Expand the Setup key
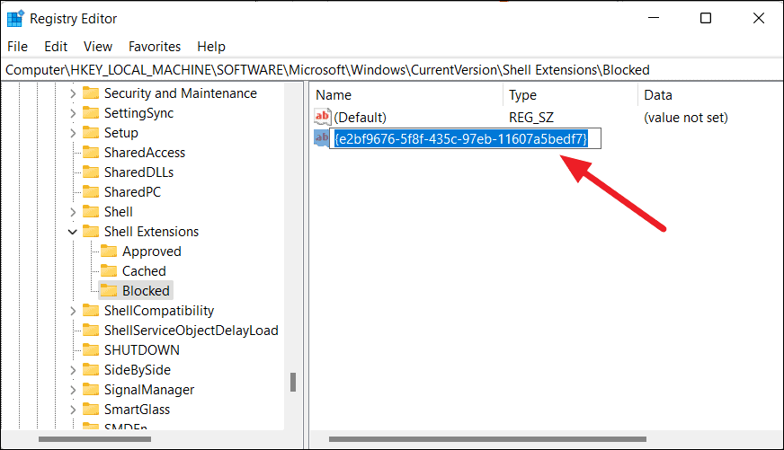Viewport: 784px width, 450px height. [73, 133]
